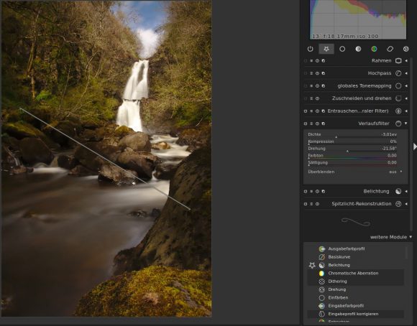Reset the Hochpass module parameters
417x326 pixels.
tap(317, 73)
